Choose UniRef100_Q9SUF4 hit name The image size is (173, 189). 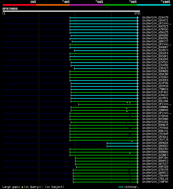point(155,53)
